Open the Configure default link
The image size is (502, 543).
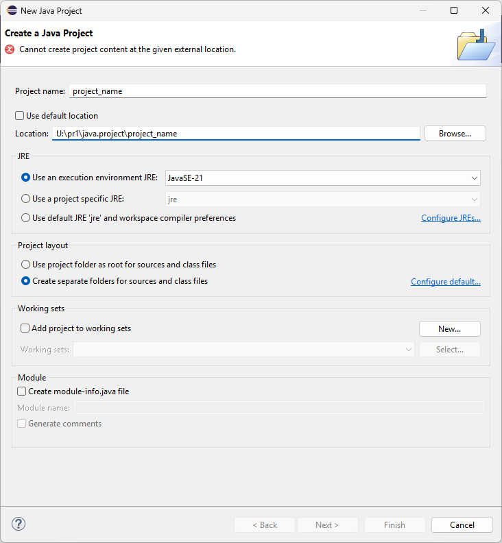click(x=445, y=282)
